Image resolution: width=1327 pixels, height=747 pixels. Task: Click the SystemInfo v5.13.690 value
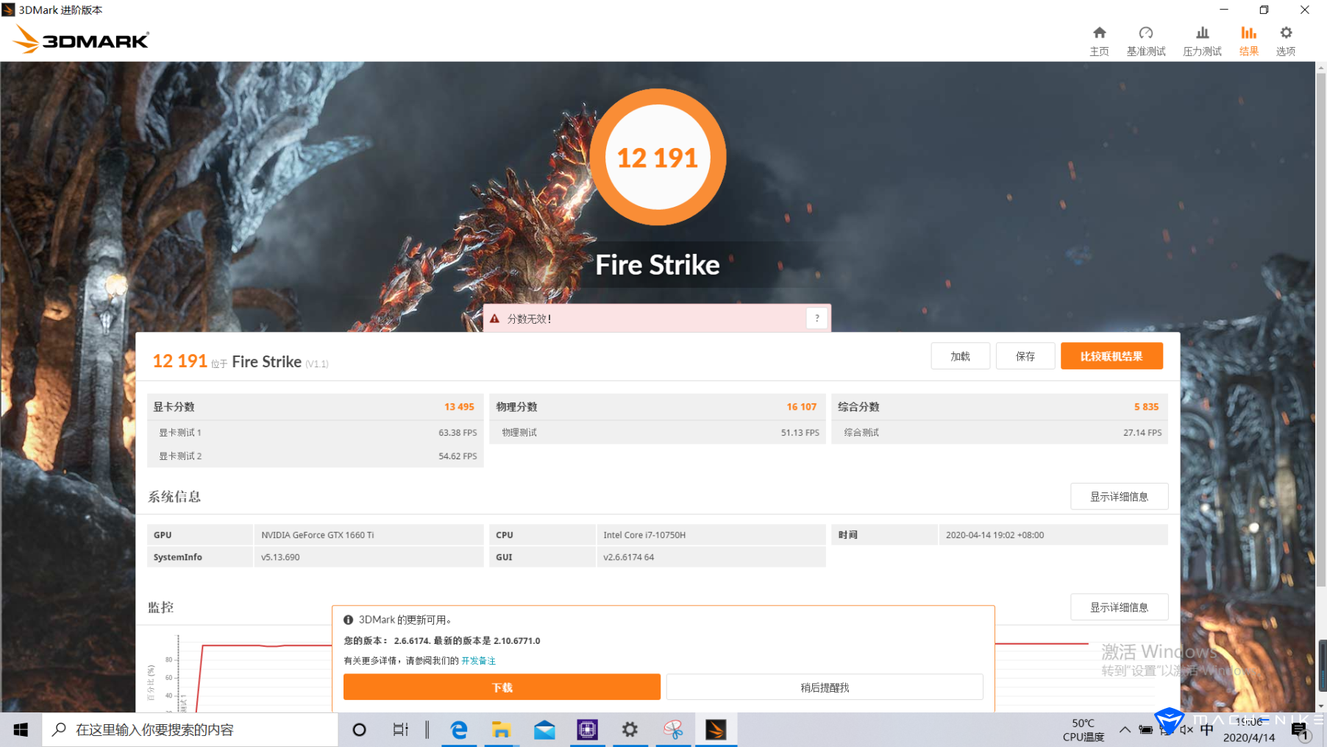pos(280,557)
